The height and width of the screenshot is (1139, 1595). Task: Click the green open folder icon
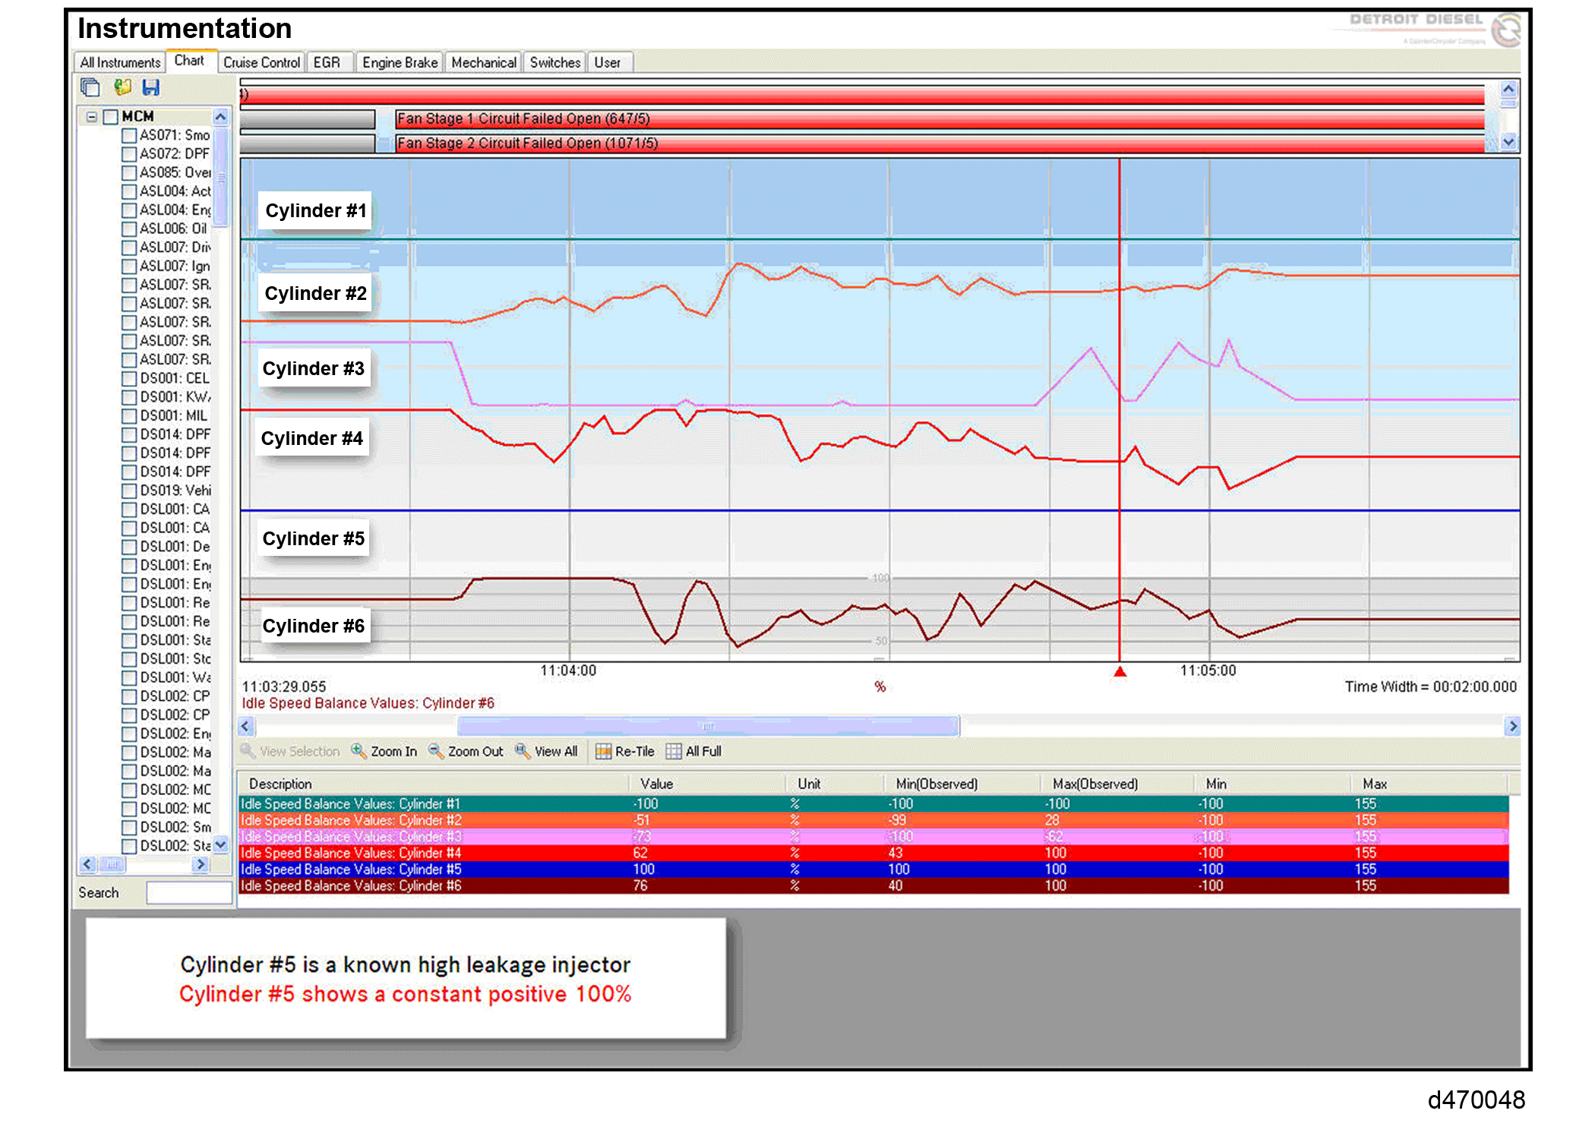[122, 88]
